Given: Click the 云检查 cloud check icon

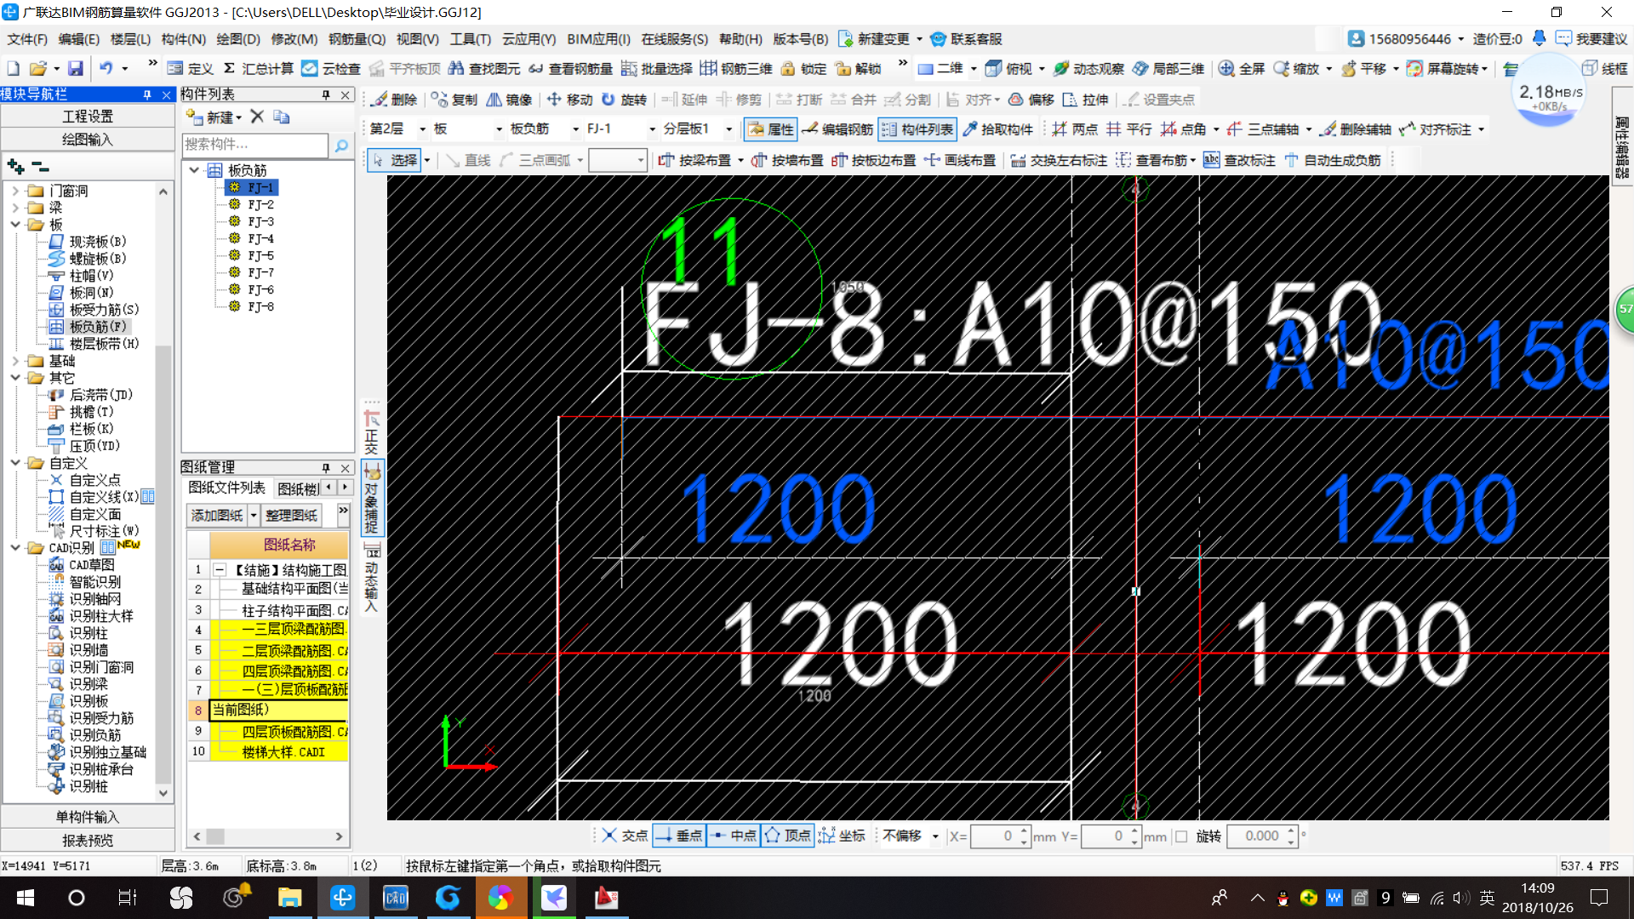Looking at the screenshot, I should [x=331, y=69].
